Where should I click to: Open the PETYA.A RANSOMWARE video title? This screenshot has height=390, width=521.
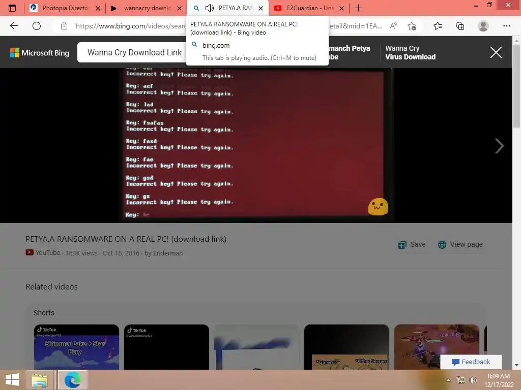126,239
